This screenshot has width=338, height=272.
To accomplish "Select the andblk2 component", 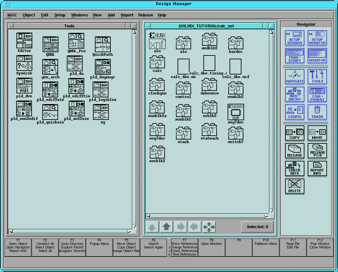I will 210,39.
